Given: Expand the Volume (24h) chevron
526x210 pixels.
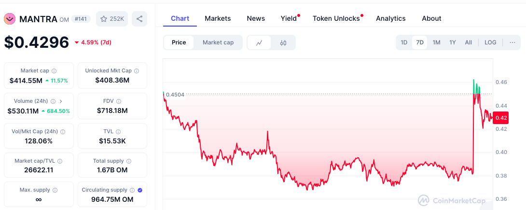Looking at the screenshot, I should (x=61, y=101).
